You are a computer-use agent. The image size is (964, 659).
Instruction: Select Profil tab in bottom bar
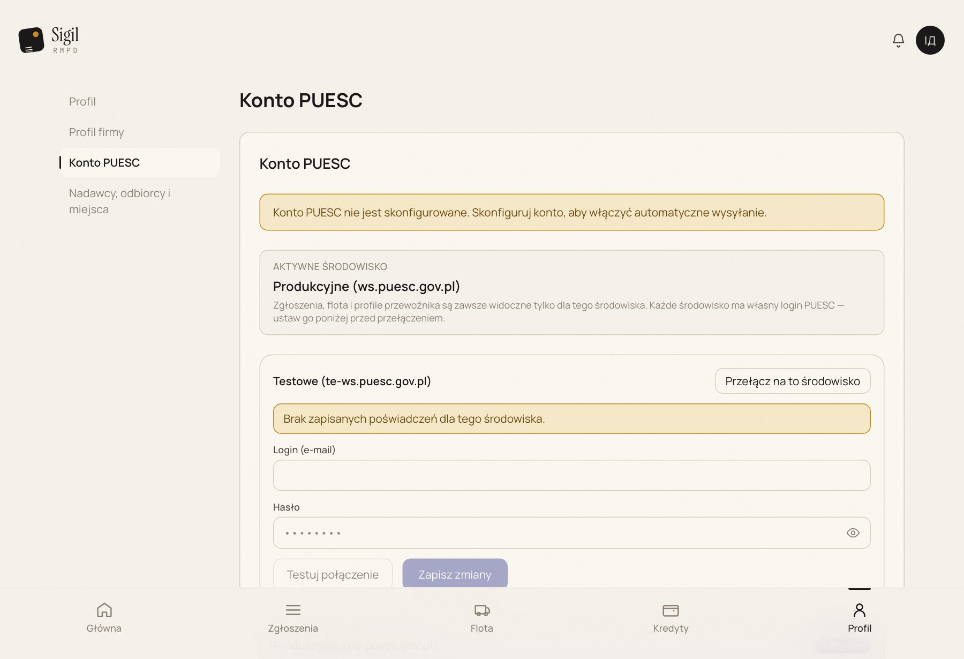click(860, 618)
